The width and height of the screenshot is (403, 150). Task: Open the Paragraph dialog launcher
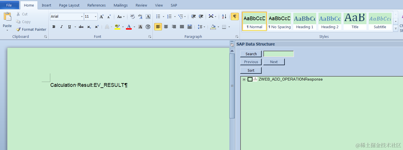coord(237,37)
